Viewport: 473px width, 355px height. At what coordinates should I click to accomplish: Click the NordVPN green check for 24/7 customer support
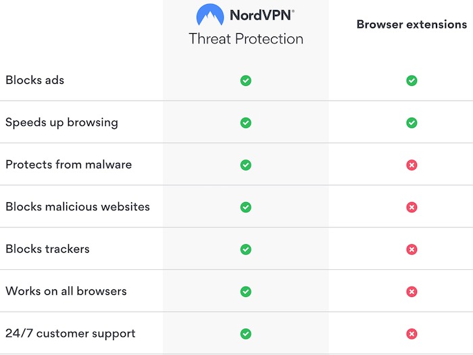click(246, 334)
